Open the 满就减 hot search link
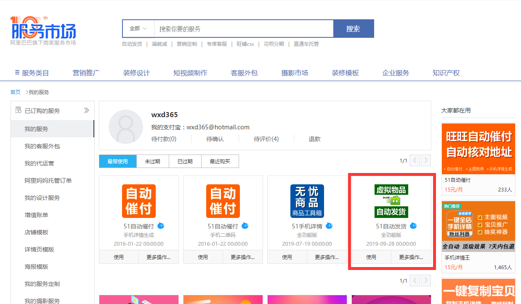 tap(159, 44)
